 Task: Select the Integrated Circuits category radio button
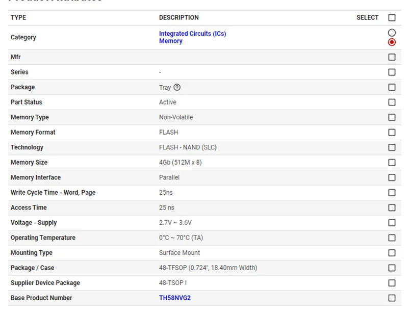392,33
